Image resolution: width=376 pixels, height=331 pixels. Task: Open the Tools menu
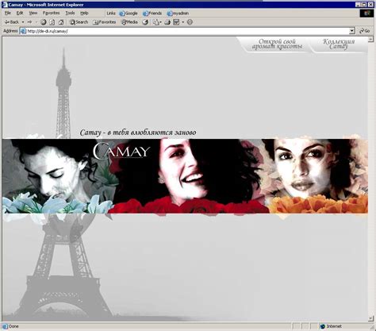70,13
